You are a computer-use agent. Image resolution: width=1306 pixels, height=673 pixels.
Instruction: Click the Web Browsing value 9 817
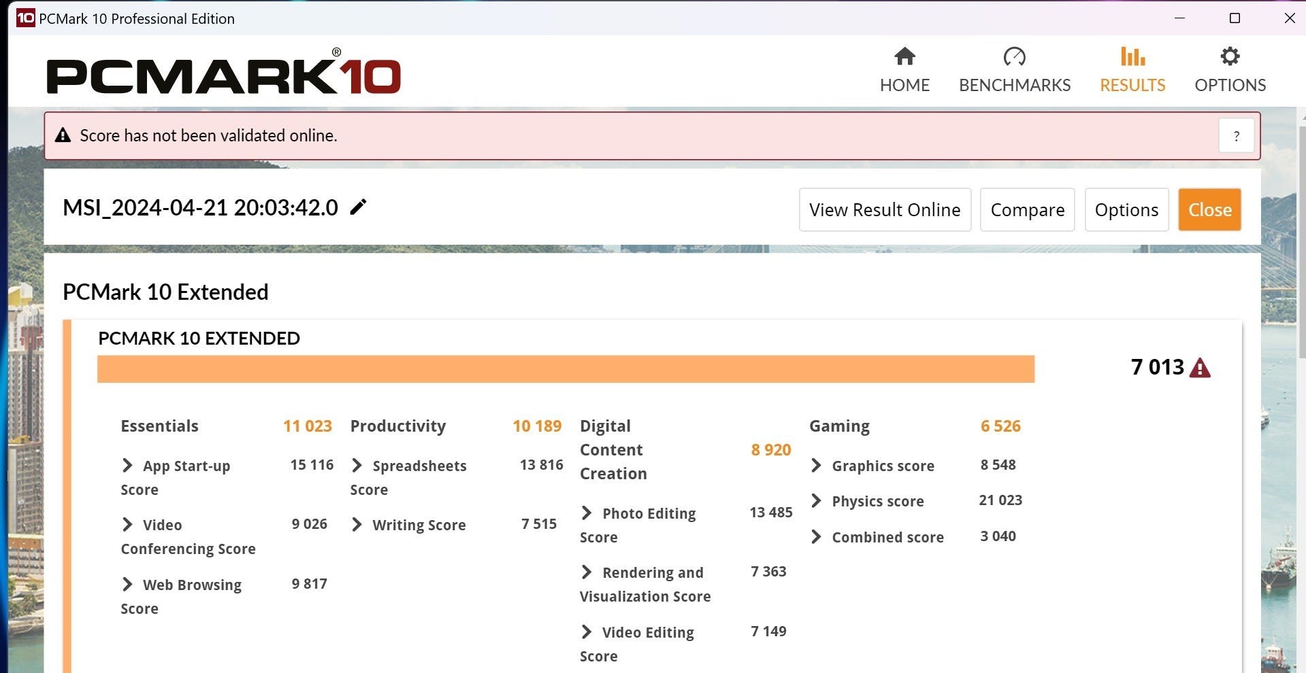(310, 584)
